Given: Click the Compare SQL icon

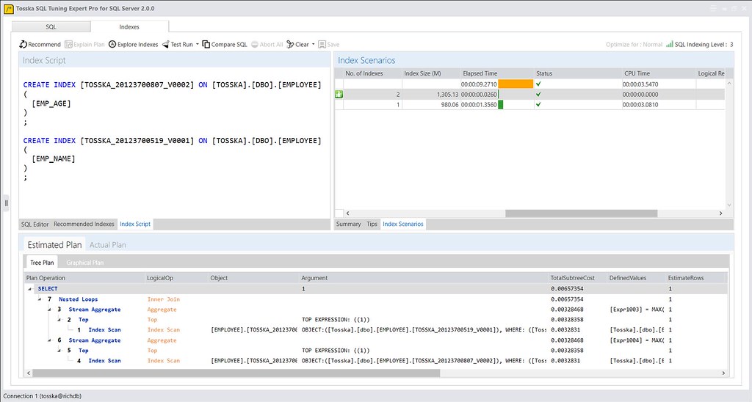Looking at the screenshot, I should click(x=206, y=45).
